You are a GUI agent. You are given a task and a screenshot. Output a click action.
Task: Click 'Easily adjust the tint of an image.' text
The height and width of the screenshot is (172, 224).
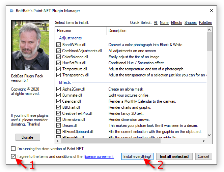click(135, 57)
